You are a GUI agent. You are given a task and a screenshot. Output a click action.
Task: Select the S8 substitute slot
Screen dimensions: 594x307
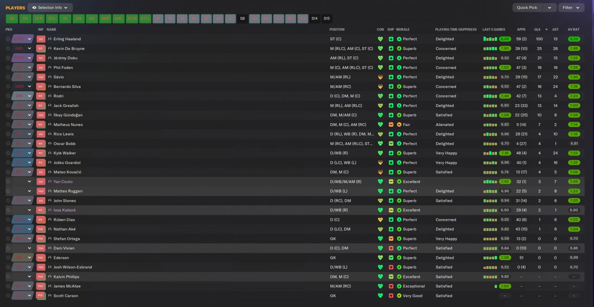click(242, 19)
